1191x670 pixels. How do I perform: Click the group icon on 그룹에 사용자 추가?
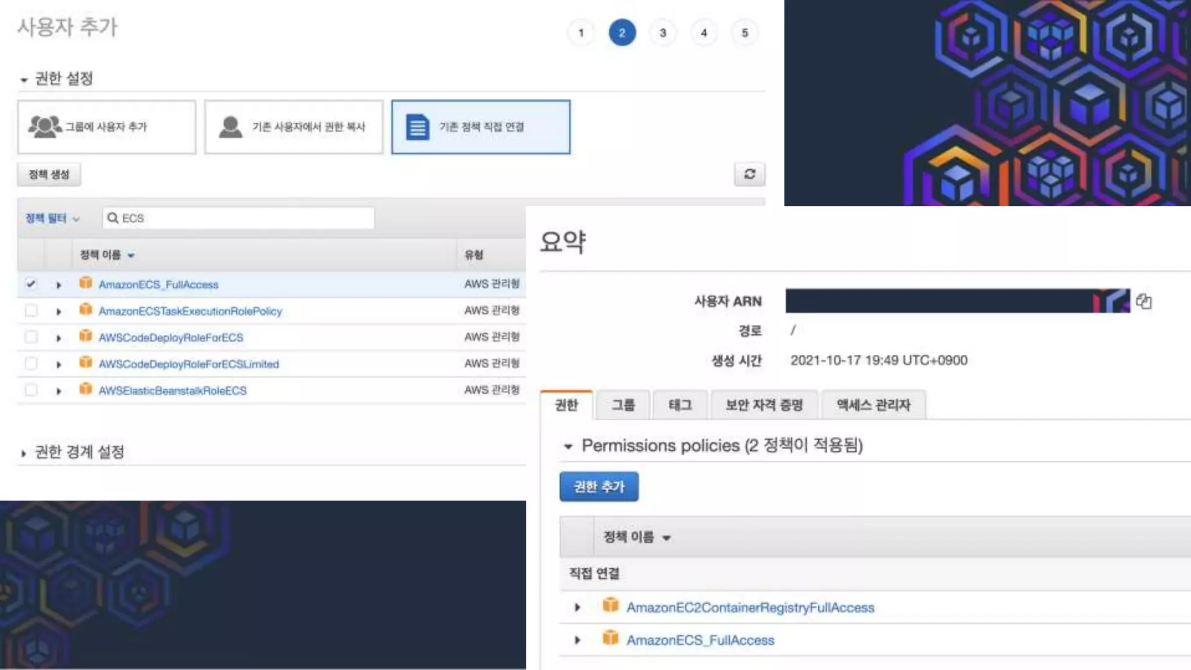click(45, 126)
